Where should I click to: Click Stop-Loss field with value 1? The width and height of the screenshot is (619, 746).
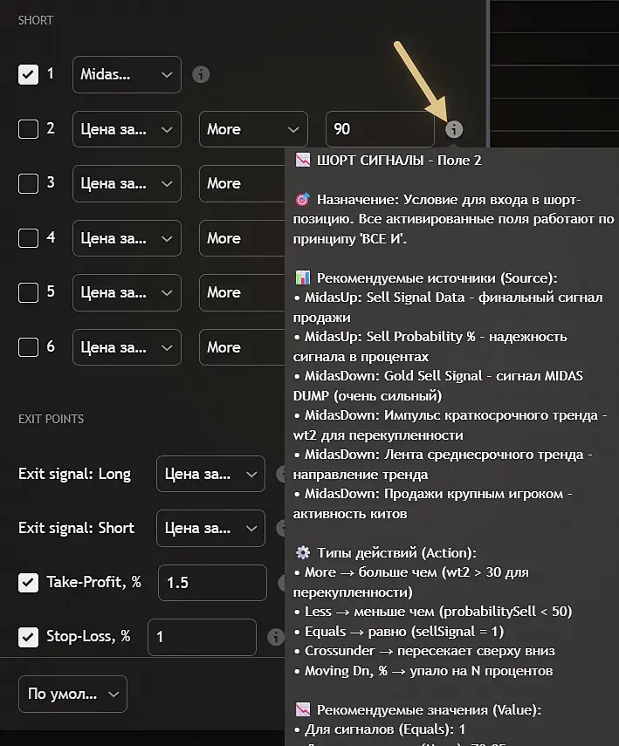(202, 637)
